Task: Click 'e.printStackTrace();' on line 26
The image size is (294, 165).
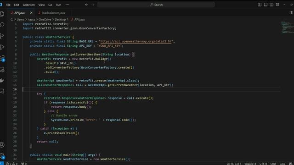Action: 62,133
